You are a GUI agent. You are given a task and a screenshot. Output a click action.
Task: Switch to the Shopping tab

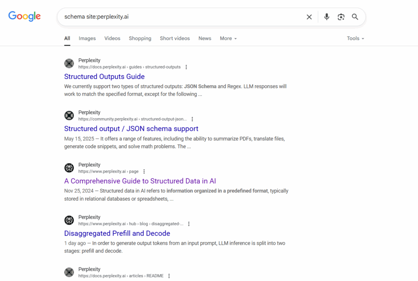coord(140,39)
